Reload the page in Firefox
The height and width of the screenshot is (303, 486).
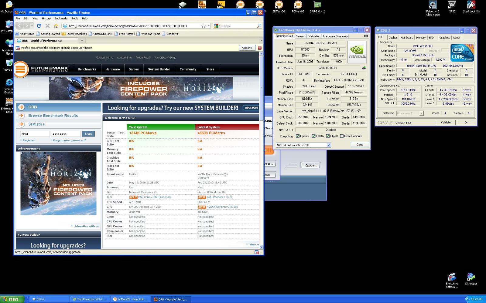tap(39, 26)
